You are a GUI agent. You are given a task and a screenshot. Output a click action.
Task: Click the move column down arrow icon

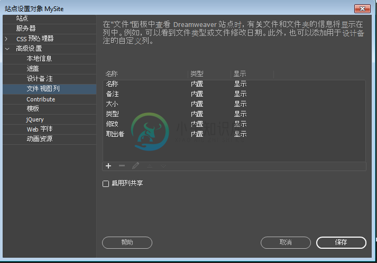coord(163,166)
